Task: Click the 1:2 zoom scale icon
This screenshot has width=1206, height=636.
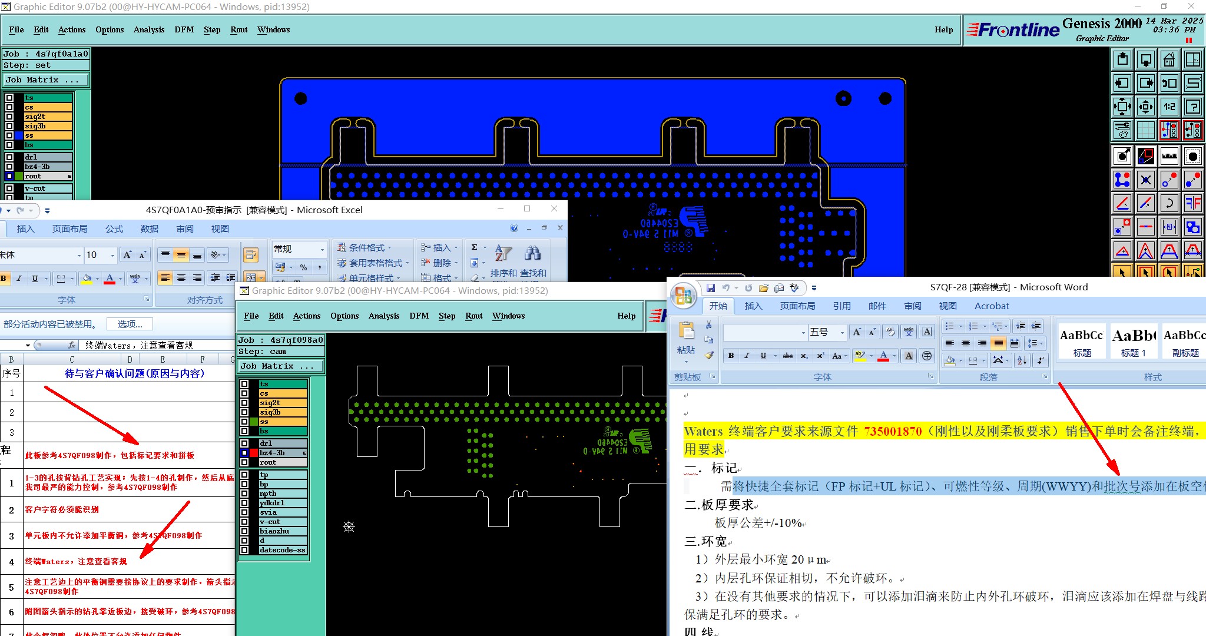Action: point(1169,107)
